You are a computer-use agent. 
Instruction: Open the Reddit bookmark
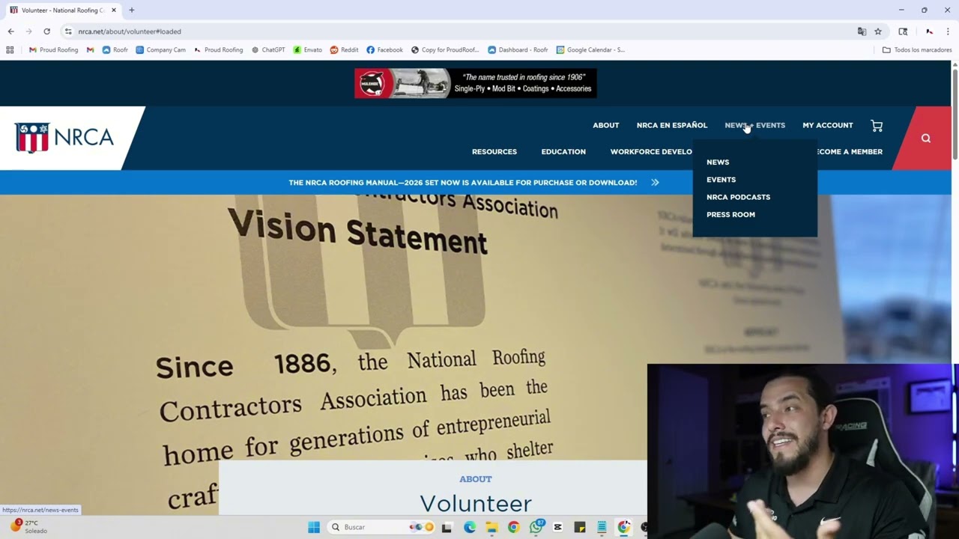[345, 50]
